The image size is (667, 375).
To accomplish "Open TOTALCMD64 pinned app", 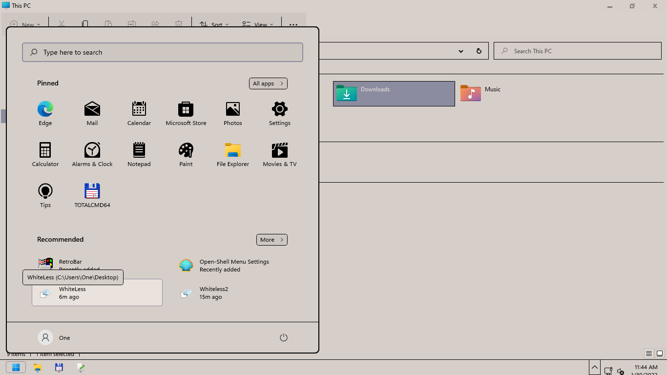I will point(92,191).
